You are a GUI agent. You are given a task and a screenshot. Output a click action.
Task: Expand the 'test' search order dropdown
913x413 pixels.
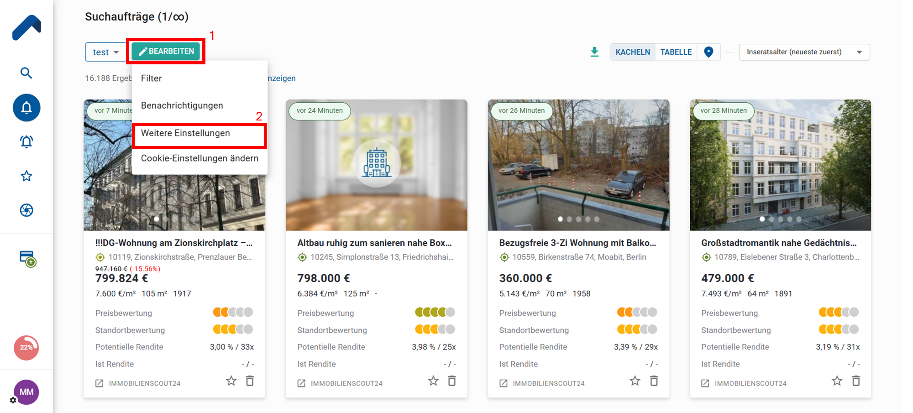105,52
